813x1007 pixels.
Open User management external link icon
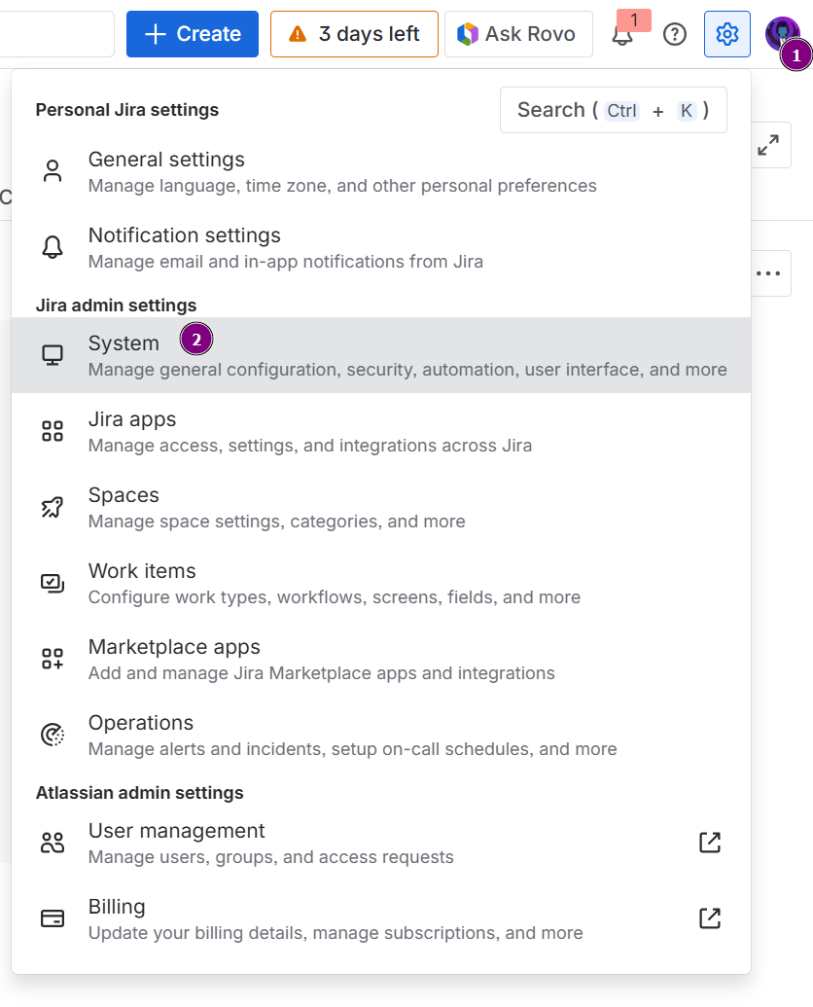[710, 843]
